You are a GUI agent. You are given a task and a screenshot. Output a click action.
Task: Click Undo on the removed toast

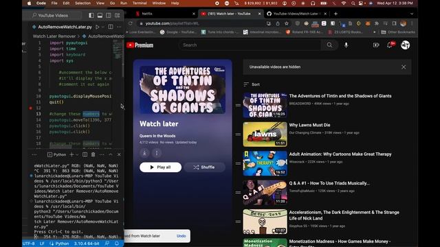coord(181,236)
